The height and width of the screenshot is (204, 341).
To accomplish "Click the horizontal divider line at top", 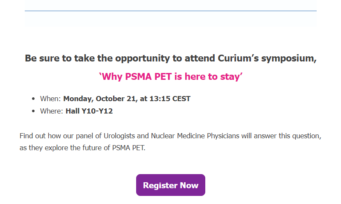I will 171,10.
